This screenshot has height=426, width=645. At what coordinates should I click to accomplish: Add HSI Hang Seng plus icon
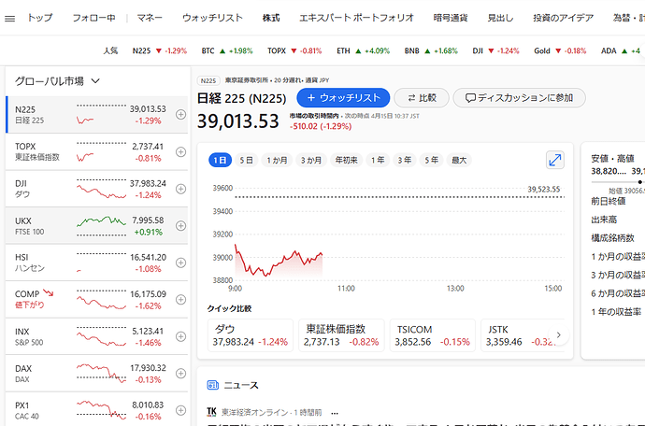(x=180, y=263)
